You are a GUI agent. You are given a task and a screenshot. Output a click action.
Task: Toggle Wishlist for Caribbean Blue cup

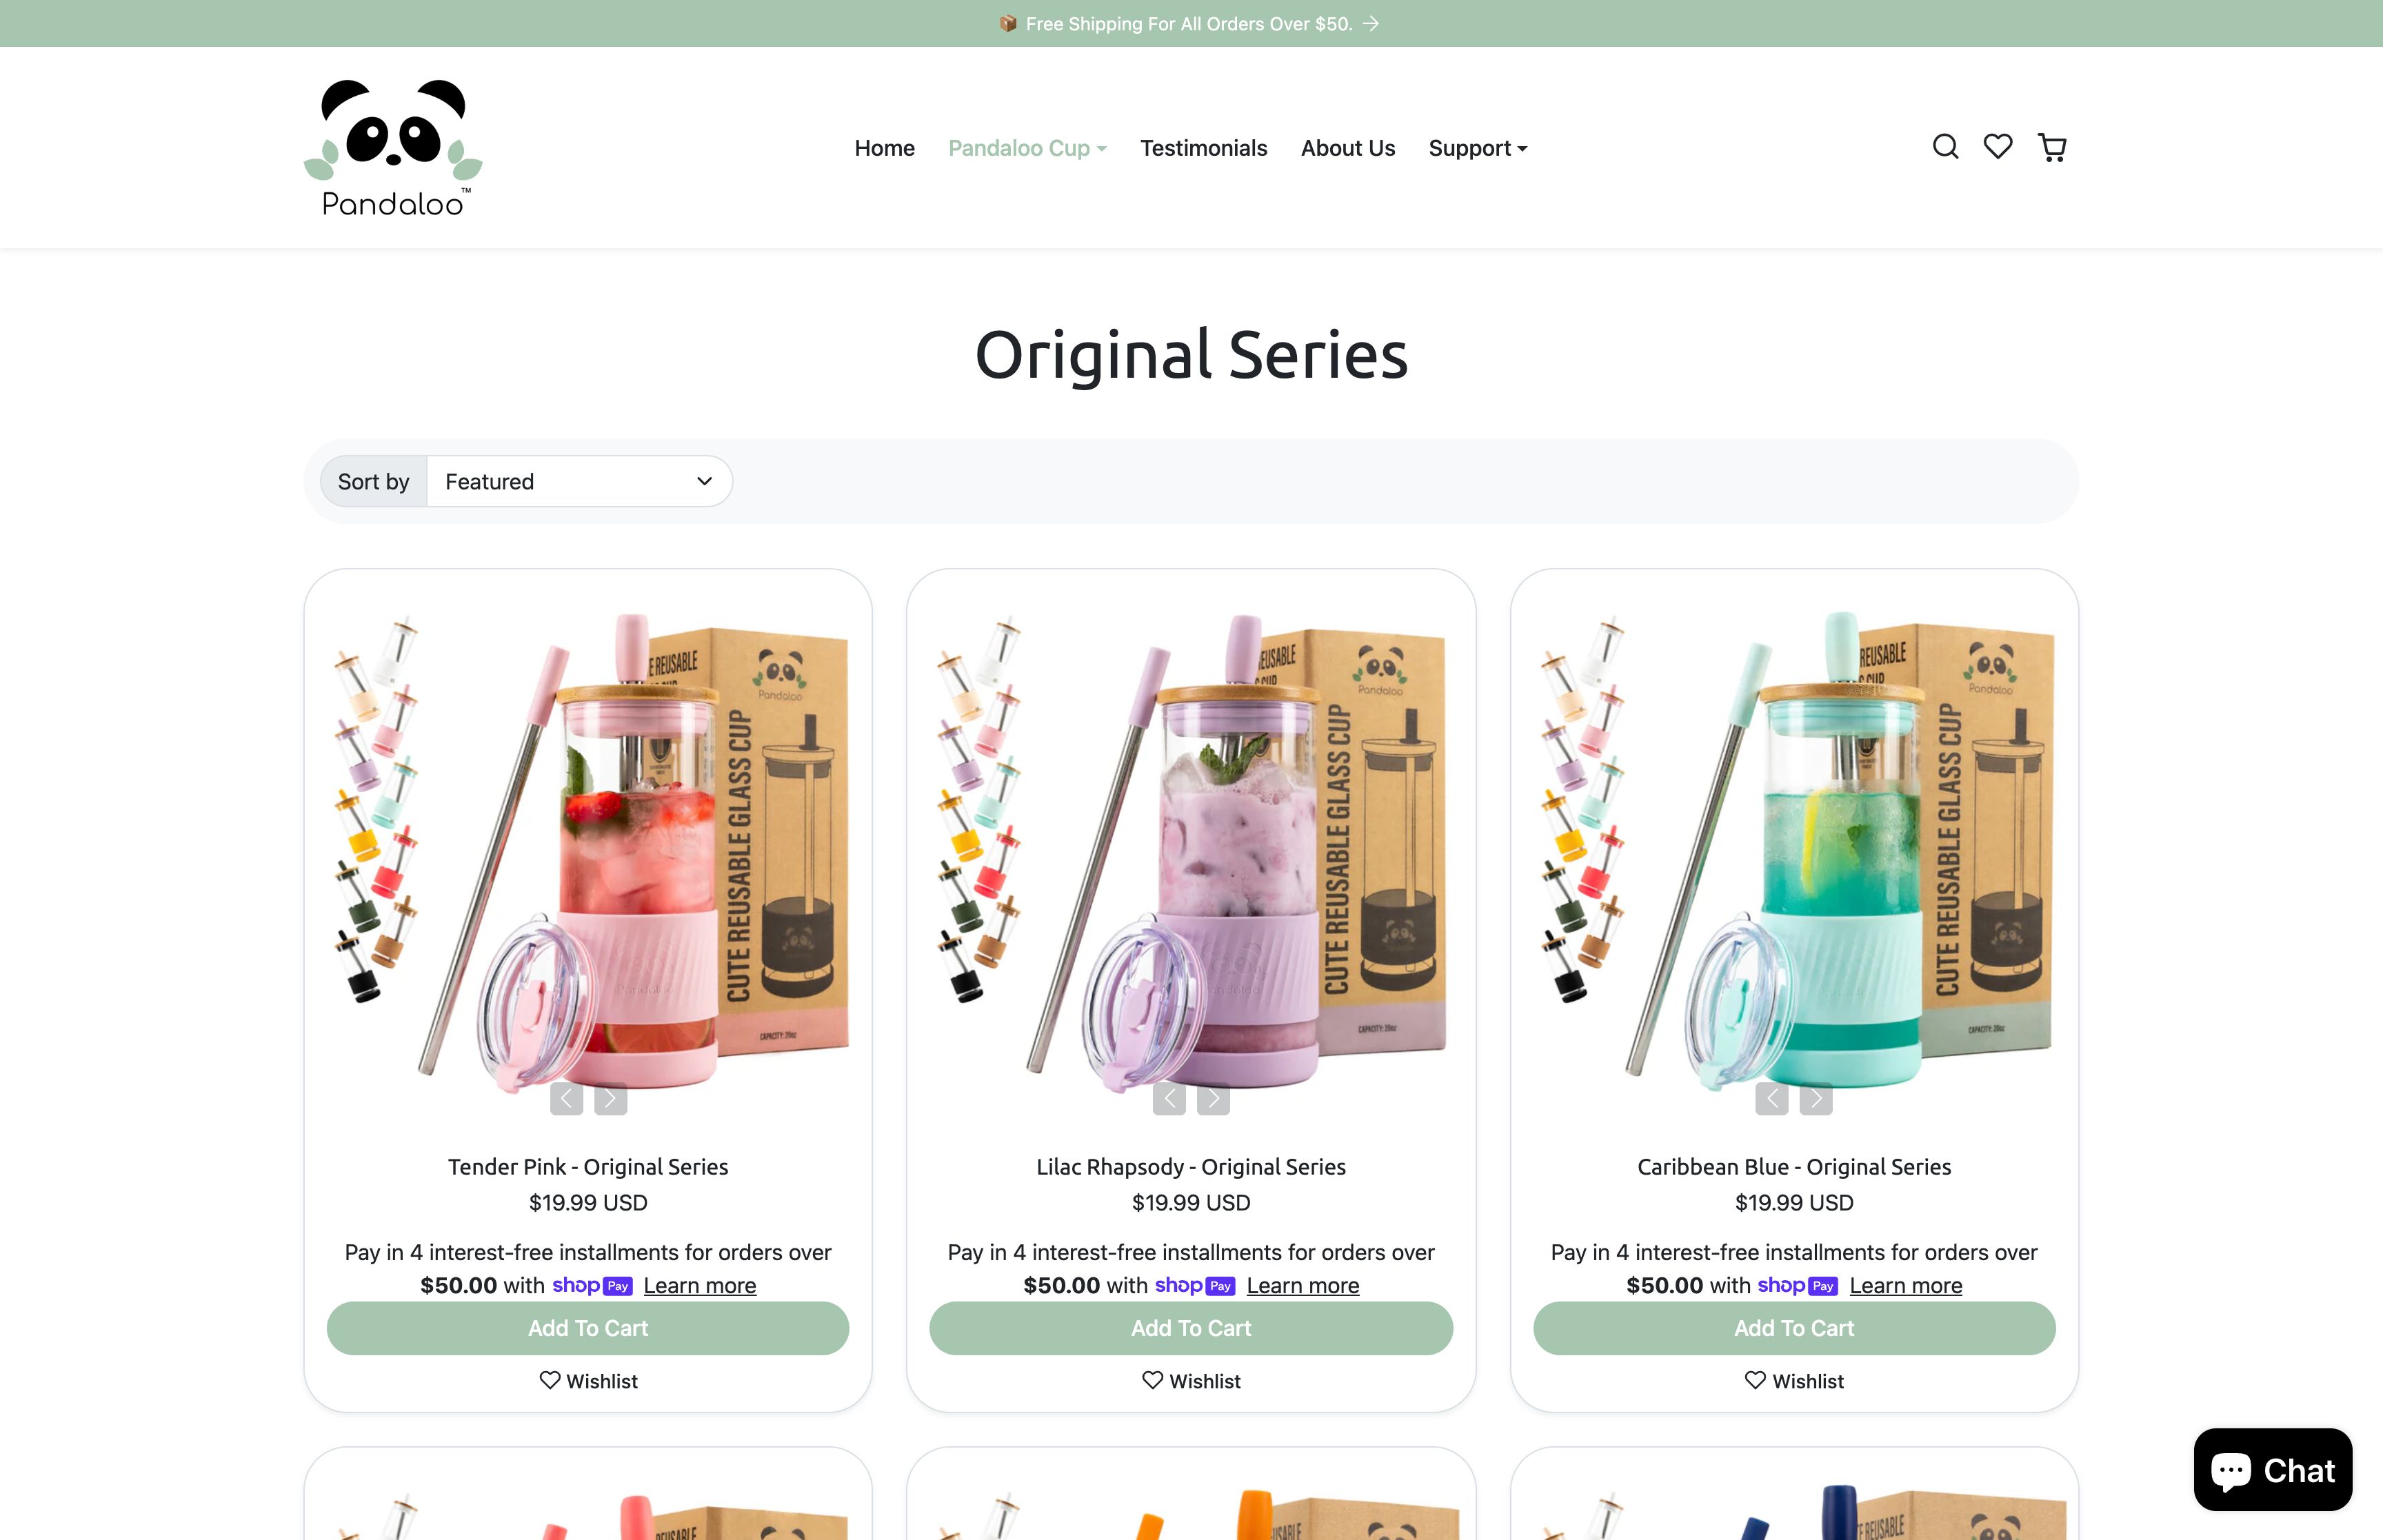(1794, 1381)
